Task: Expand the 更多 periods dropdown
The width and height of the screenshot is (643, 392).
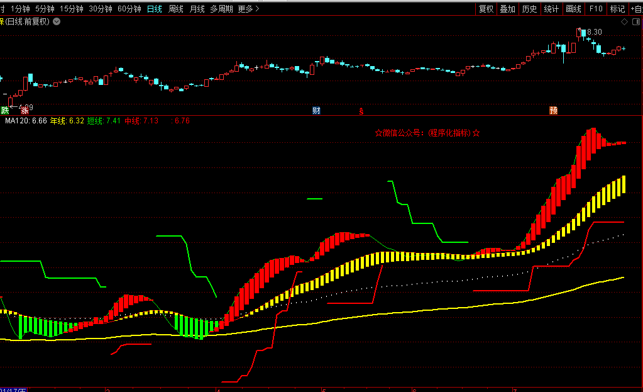Action: [249, 9]
